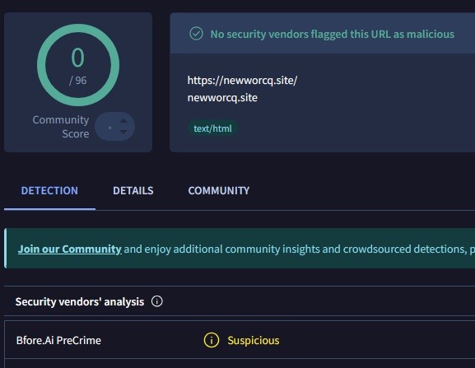
Task: Upvote using the community score up arrow
Action: (123, 121)
